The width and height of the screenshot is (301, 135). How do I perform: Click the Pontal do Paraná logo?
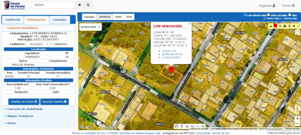[14, 5]
